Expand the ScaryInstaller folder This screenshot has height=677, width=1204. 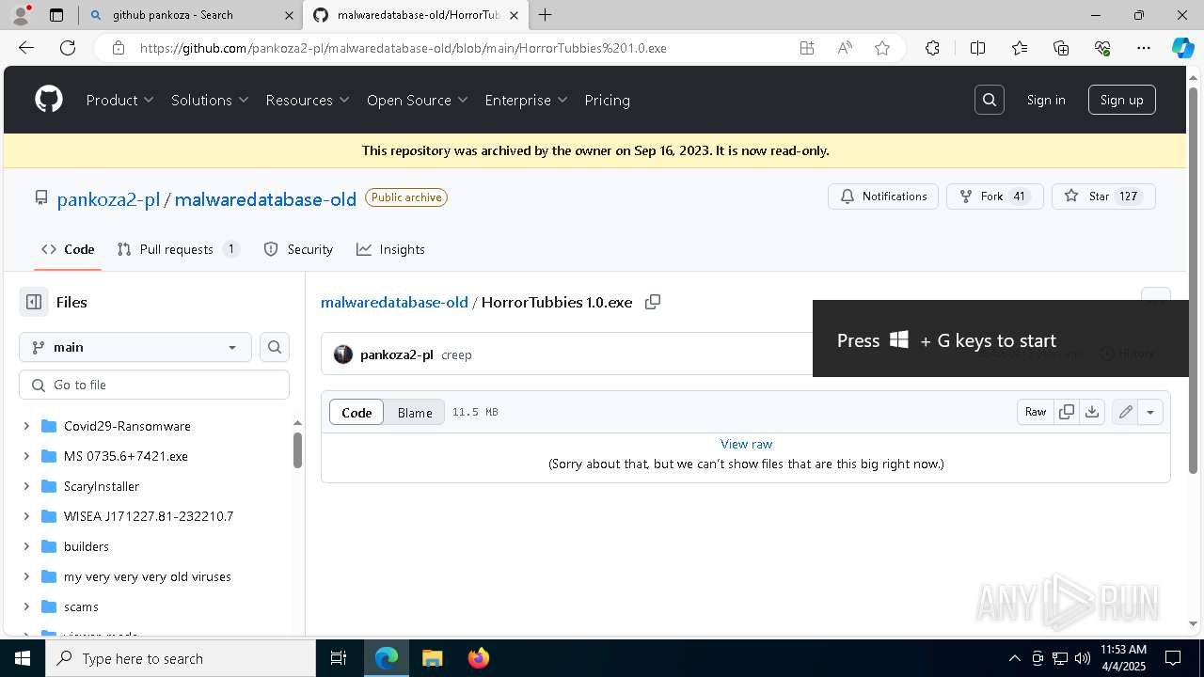tap(26, 486)
